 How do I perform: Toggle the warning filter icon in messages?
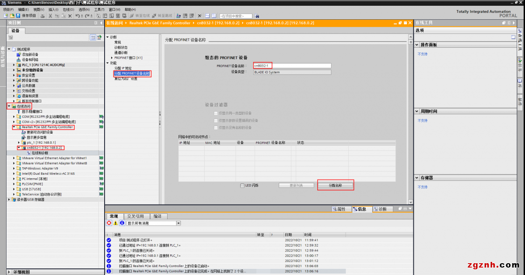click(x=115, y=223)
